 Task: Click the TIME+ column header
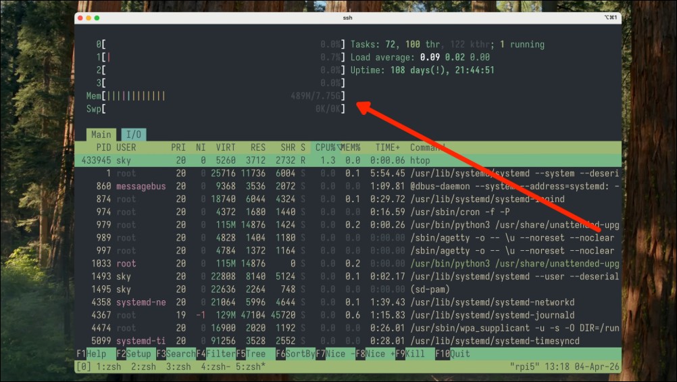[388, 147]
